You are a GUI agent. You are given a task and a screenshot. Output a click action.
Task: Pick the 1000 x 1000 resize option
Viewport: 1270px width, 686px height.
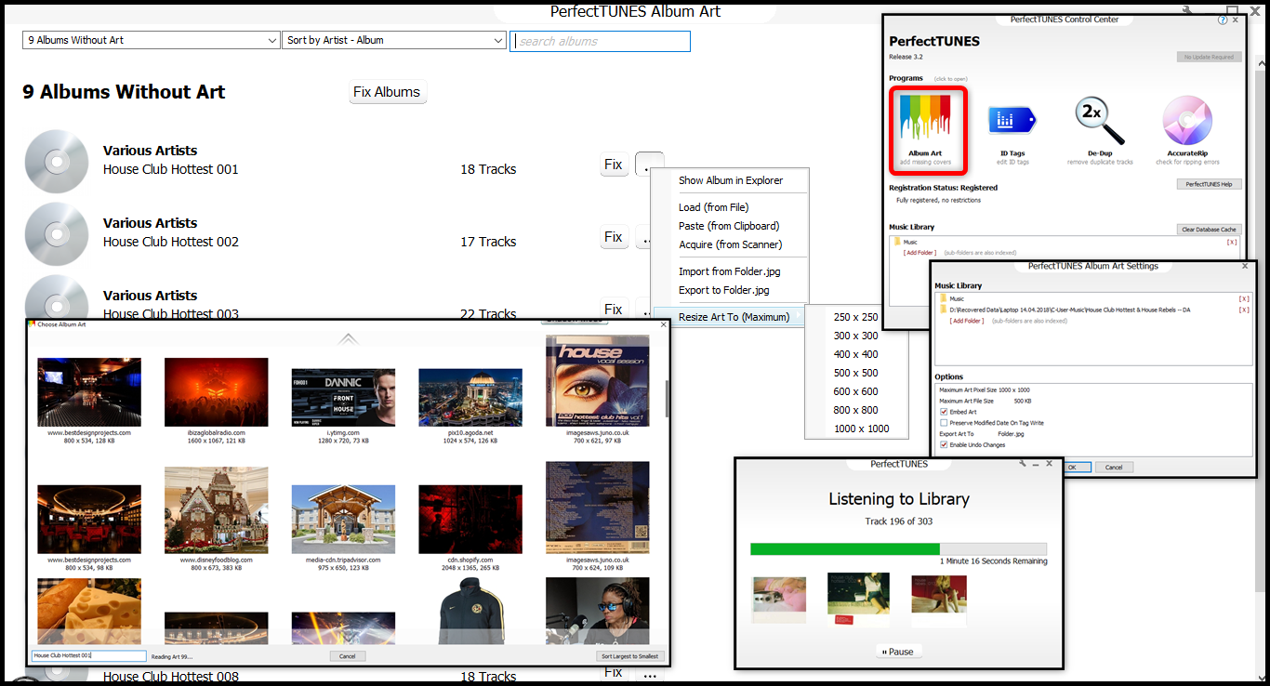pos(861,429)
